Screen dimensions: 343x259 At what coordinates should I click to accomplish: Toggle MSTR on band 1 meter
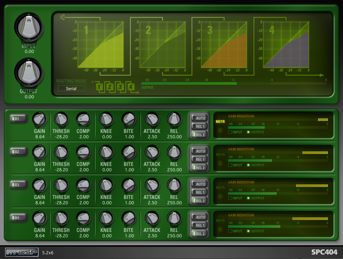pyautogui.click(x=220, y=121)
